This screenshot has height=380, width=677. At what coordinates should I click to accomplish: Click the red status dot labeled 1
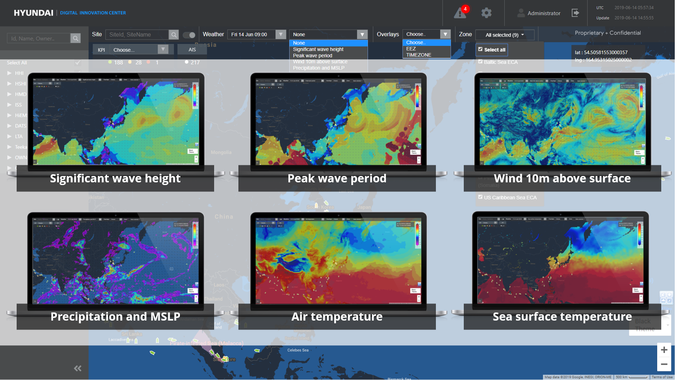[148, 62]
